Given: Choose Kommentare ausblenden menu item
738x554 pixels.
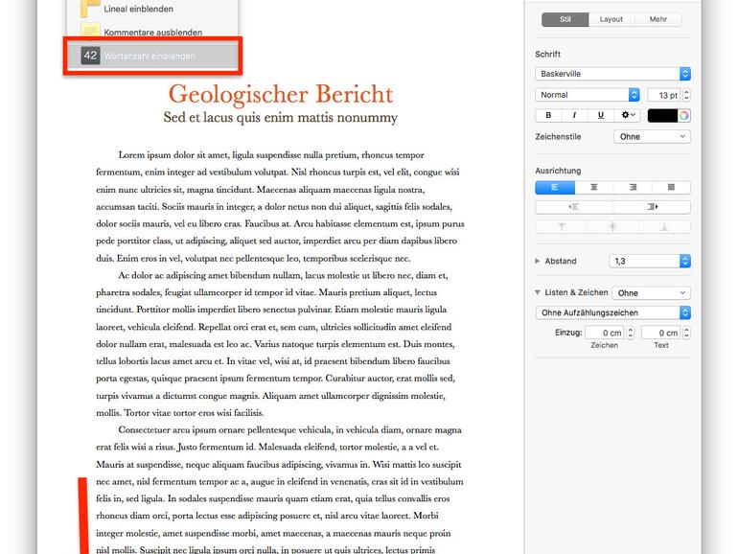Looking at the screenshot, I should tap(151, 32).
